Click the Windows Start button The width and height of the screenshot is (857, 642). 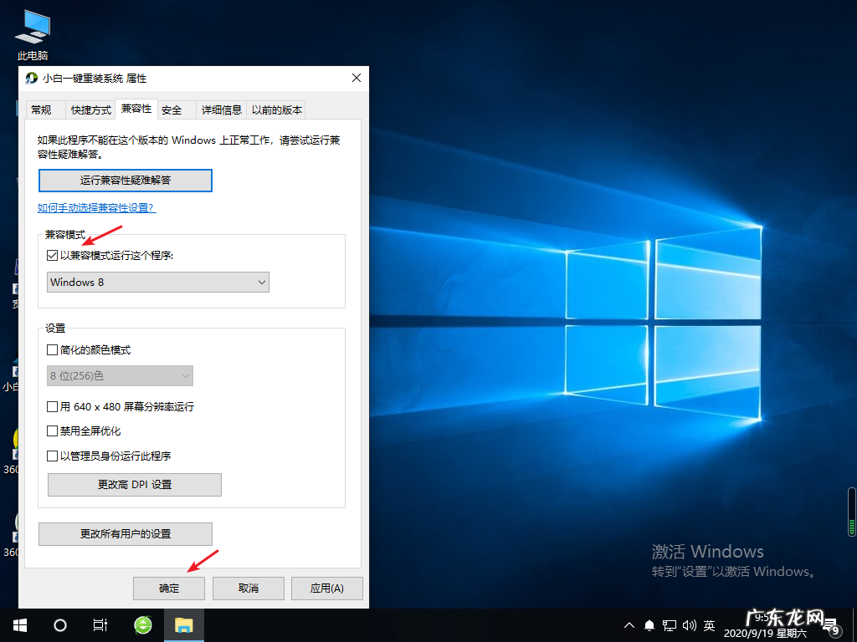tap(18, 624)
